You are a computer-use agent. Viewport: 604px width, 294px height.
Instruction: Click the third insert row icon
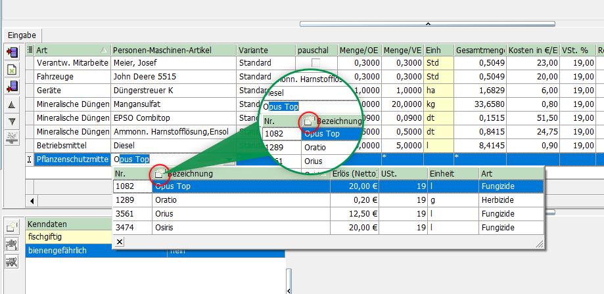pyautogui.click(x=12, y=87)
